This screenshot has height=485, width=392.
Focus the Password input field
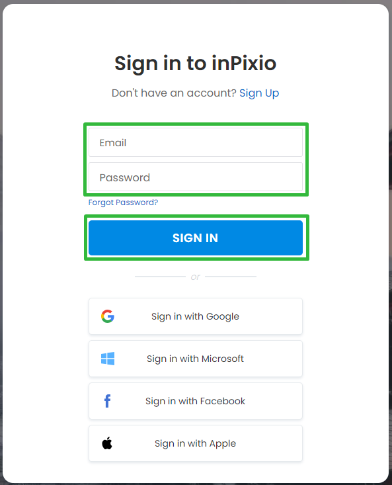click(196, 177)
